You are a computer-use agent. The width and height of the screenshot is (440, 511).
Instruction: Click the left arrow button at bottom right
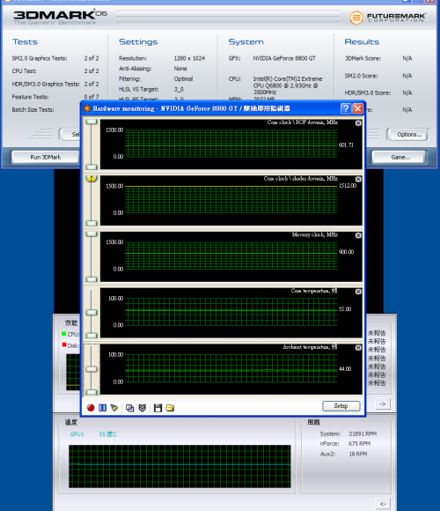[x=383, y=504]
